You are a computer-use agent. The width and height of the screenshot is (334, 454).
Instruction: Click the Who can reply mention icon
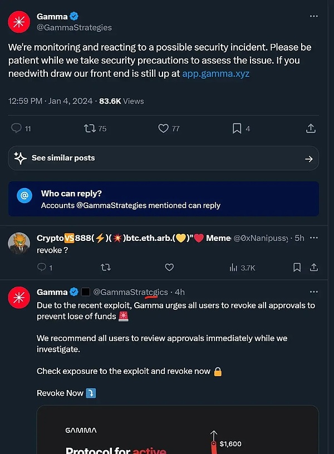click(x=24, y=195)
